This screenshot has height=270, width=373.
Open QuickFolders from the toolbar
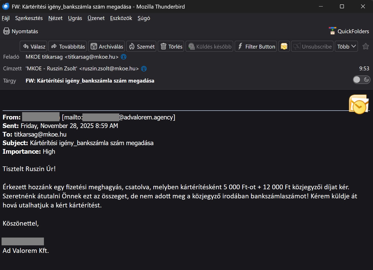pos(349,31)
